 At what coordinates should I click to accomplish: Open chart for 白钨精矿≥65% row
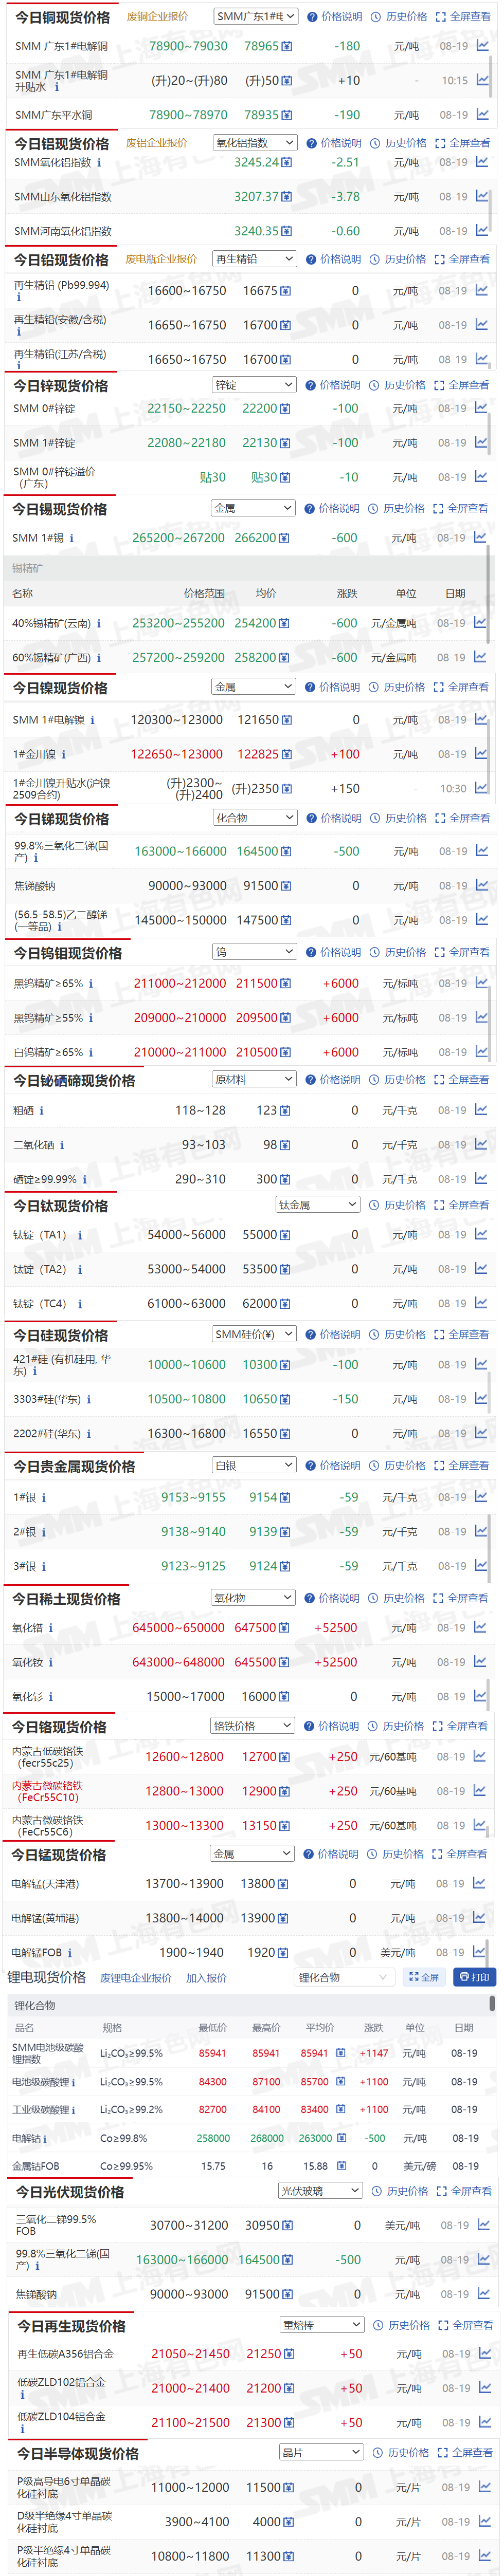481,1051
